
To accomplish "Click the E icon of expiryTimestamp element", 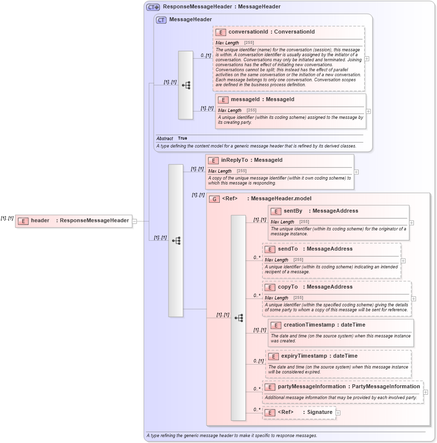I will pos(273,356).
